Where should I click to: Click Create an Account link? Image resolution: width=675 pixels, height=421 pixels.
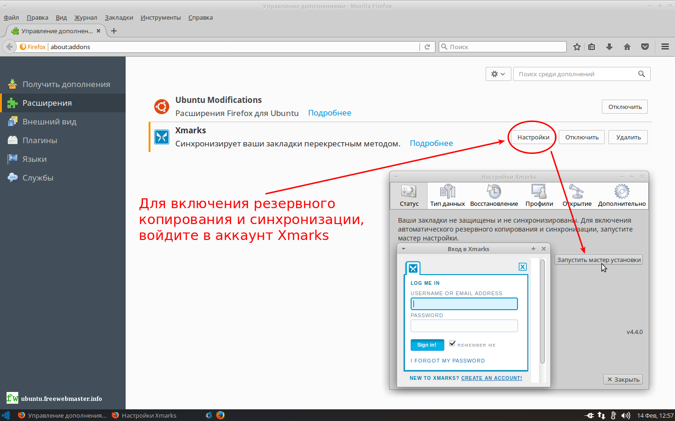pyautogui.click(x=492, y=378)
